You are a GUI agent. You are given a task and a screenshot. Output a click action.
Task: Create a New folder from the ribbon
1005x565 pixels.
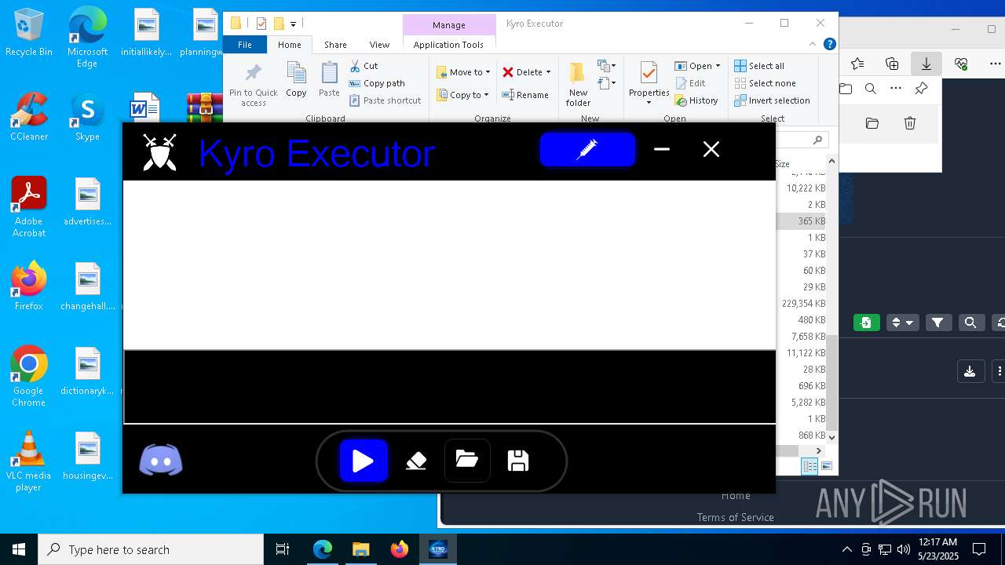point(578,85)
